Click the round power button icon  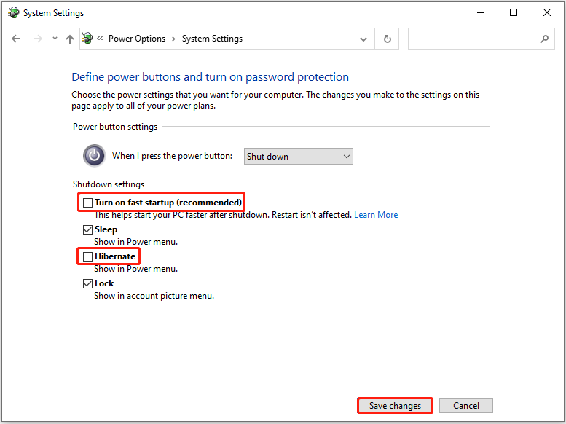pyautogui.click(x=94, y=156)
